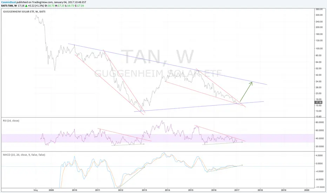Click the 240.00 price axis label
Image resolution: width=327 pixels, height=193 pixels.
click(319, 22)
